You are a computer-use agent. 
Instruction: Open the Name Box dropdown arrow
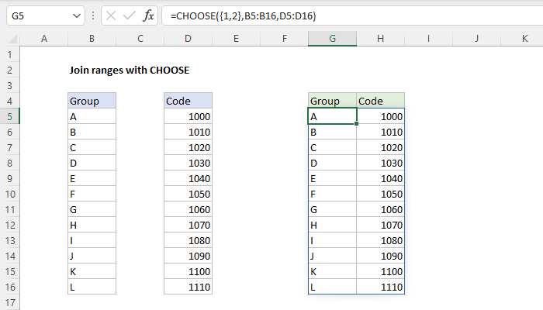tap(75, 15)
